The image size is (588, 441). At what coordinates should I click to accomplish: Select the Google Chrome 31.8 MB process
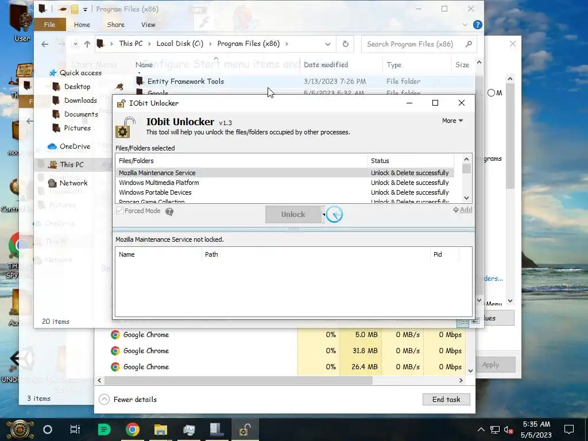[x=280, y=351]
